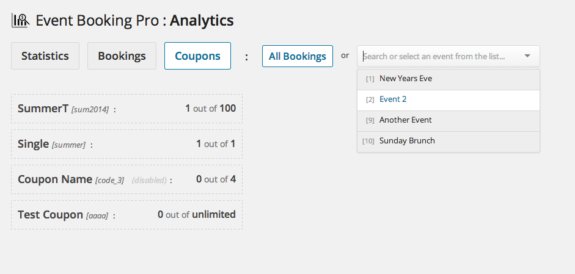The height and width of the screenshot is (274, 575).
Task: Choose New Years Eve from list
Action: 449,78
